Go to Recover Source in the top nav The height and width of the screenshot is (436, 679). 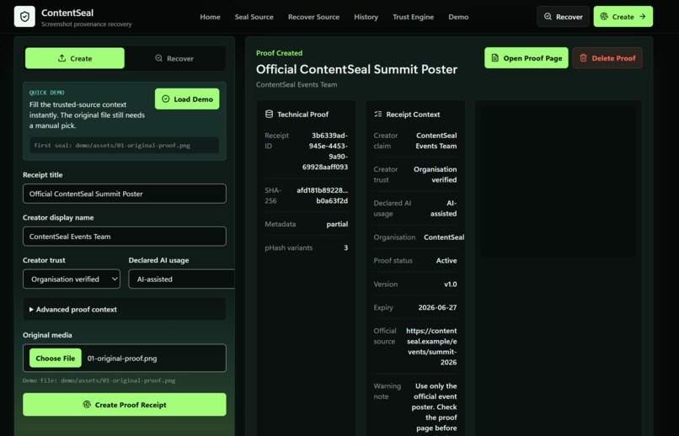[x=313, y=17]
